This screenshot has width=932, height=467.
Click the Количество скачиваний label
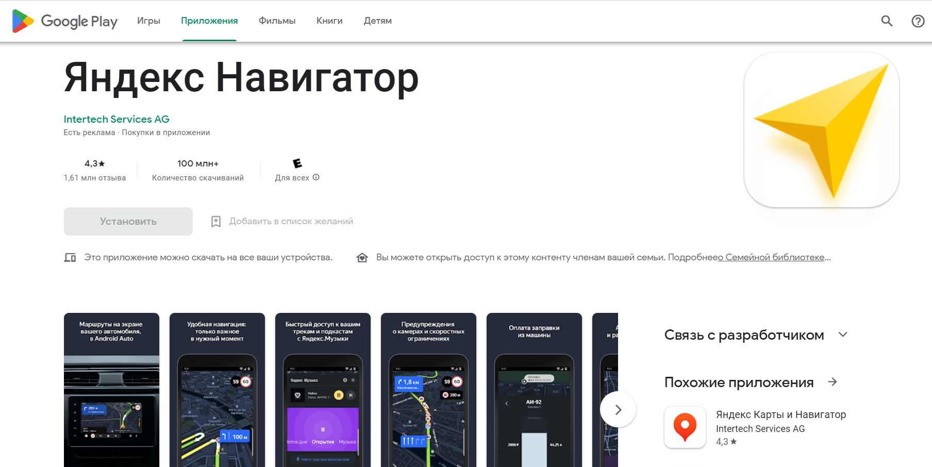point(198,178)
